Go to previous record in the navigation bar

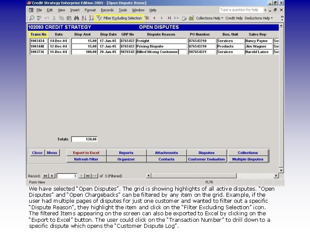coord(52,176)
